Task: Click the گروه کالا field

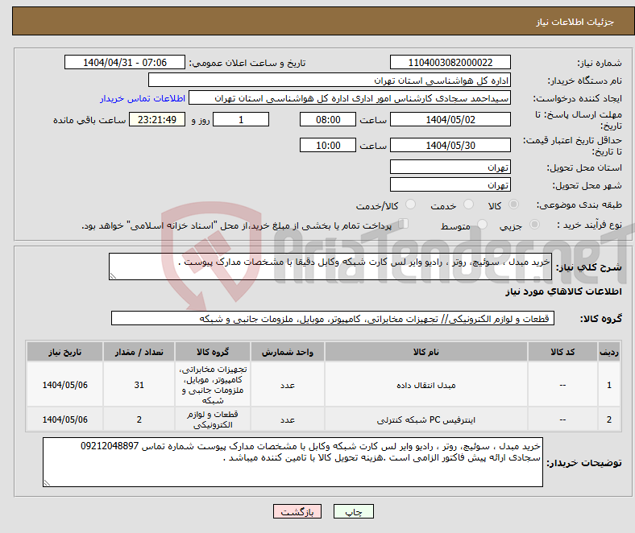Action: 333,319
